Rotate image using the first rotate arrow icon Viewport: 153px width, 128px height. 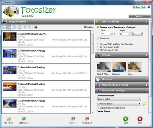[x=25, y=27]
